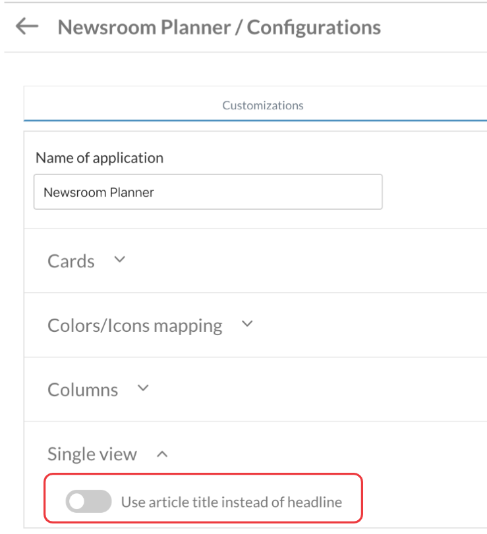Click the round knob of the headline toggle

(x=78, y=502)
